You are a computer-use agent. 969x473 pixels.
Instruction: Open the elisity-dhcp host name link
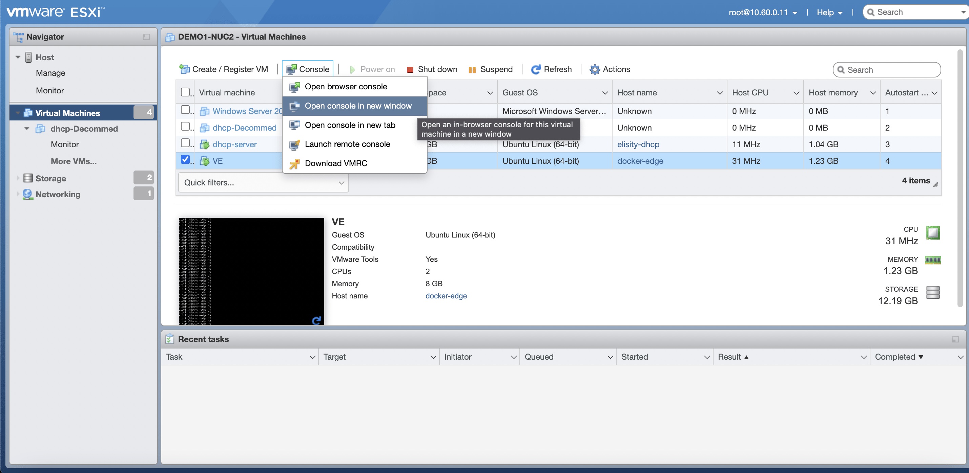click(638, 144)
